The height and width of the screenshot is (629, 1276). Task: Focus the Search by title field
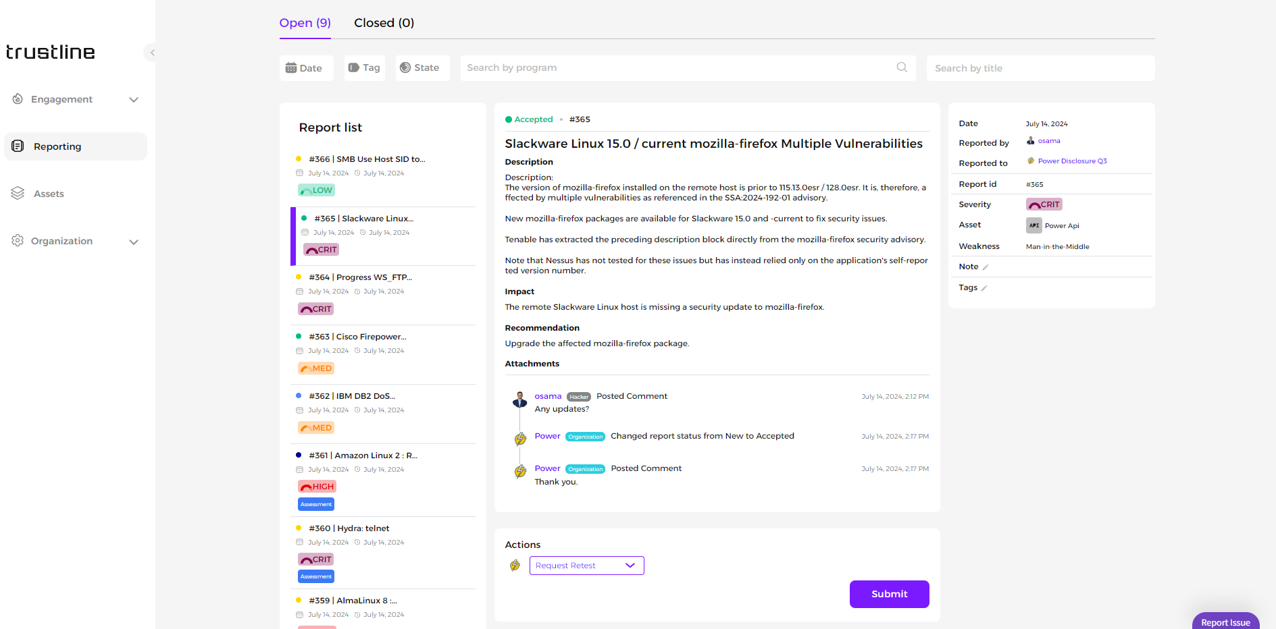(x=1040, y=68)
